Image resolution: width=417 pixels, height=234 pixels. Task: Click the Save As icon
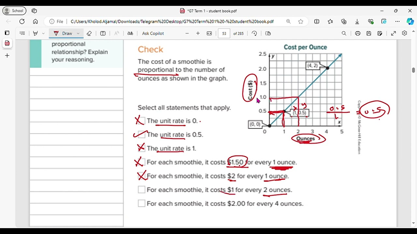pyautogui.click(x=380, y=33)
